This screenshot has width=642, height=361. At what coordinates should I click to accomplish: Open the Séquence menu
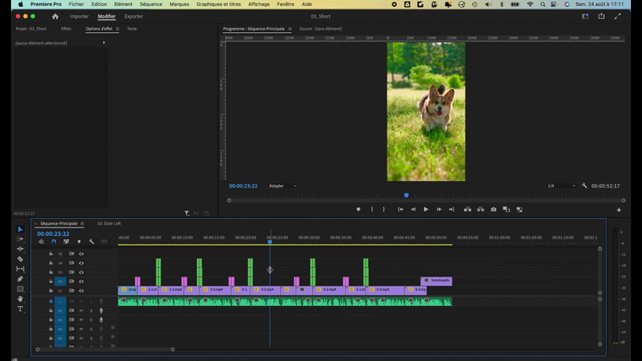tap(151, 4)
